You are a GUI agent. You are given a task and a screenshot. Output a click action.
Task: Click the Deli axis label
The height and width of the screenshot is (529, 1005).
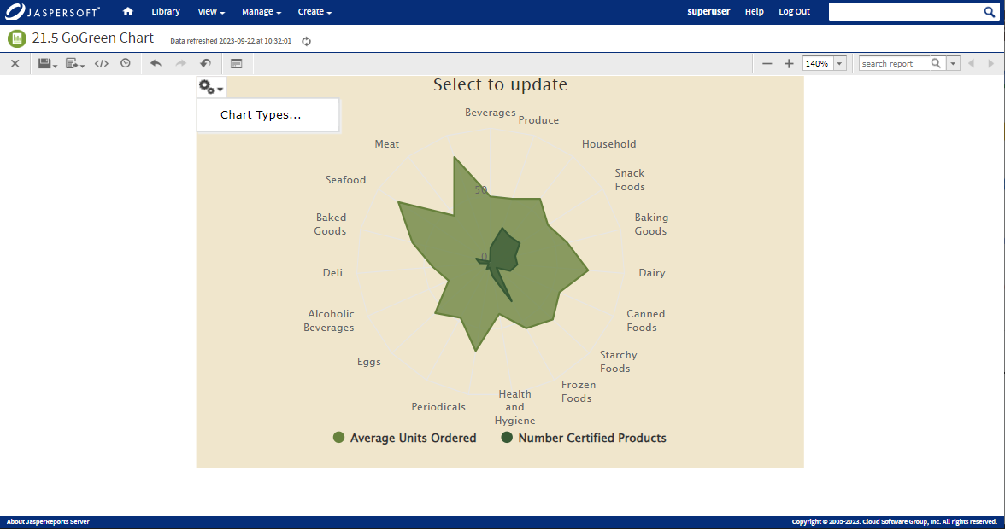point(332,273)
